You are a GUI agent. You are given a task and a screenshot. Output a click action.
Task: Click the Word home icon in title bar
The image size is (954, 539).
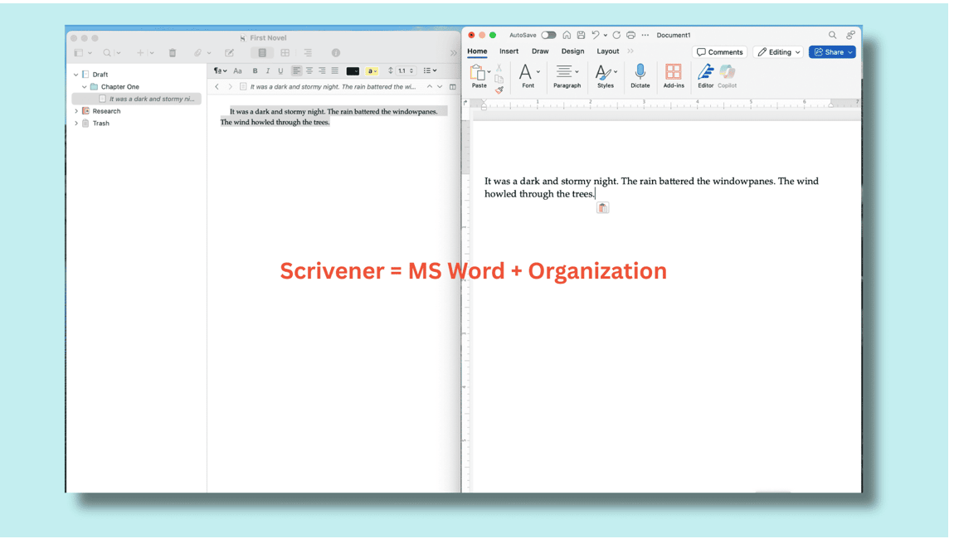pyautogui.click(x=567, y=36)
